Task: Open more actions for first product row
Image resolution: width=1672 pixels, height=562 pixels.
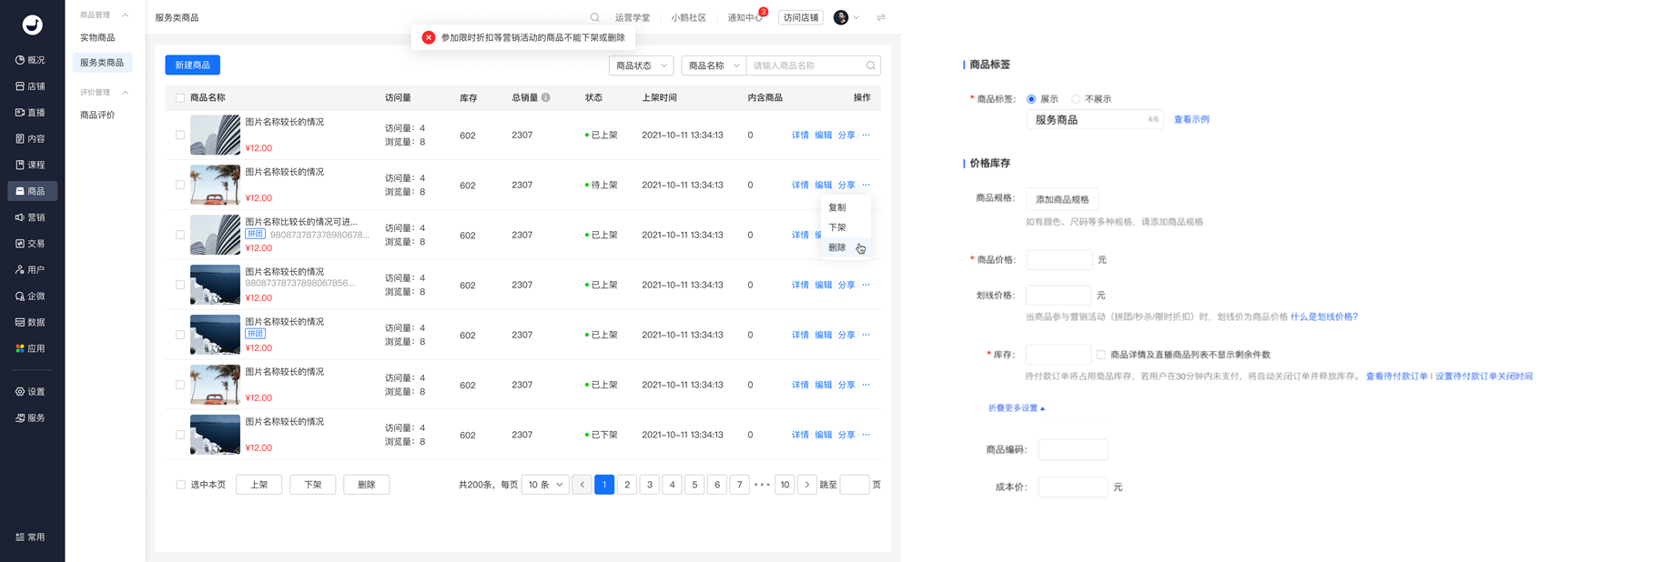Action: click(x=866, y=135)
